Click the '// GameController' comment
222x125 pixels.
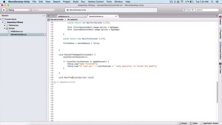point(66,82)
